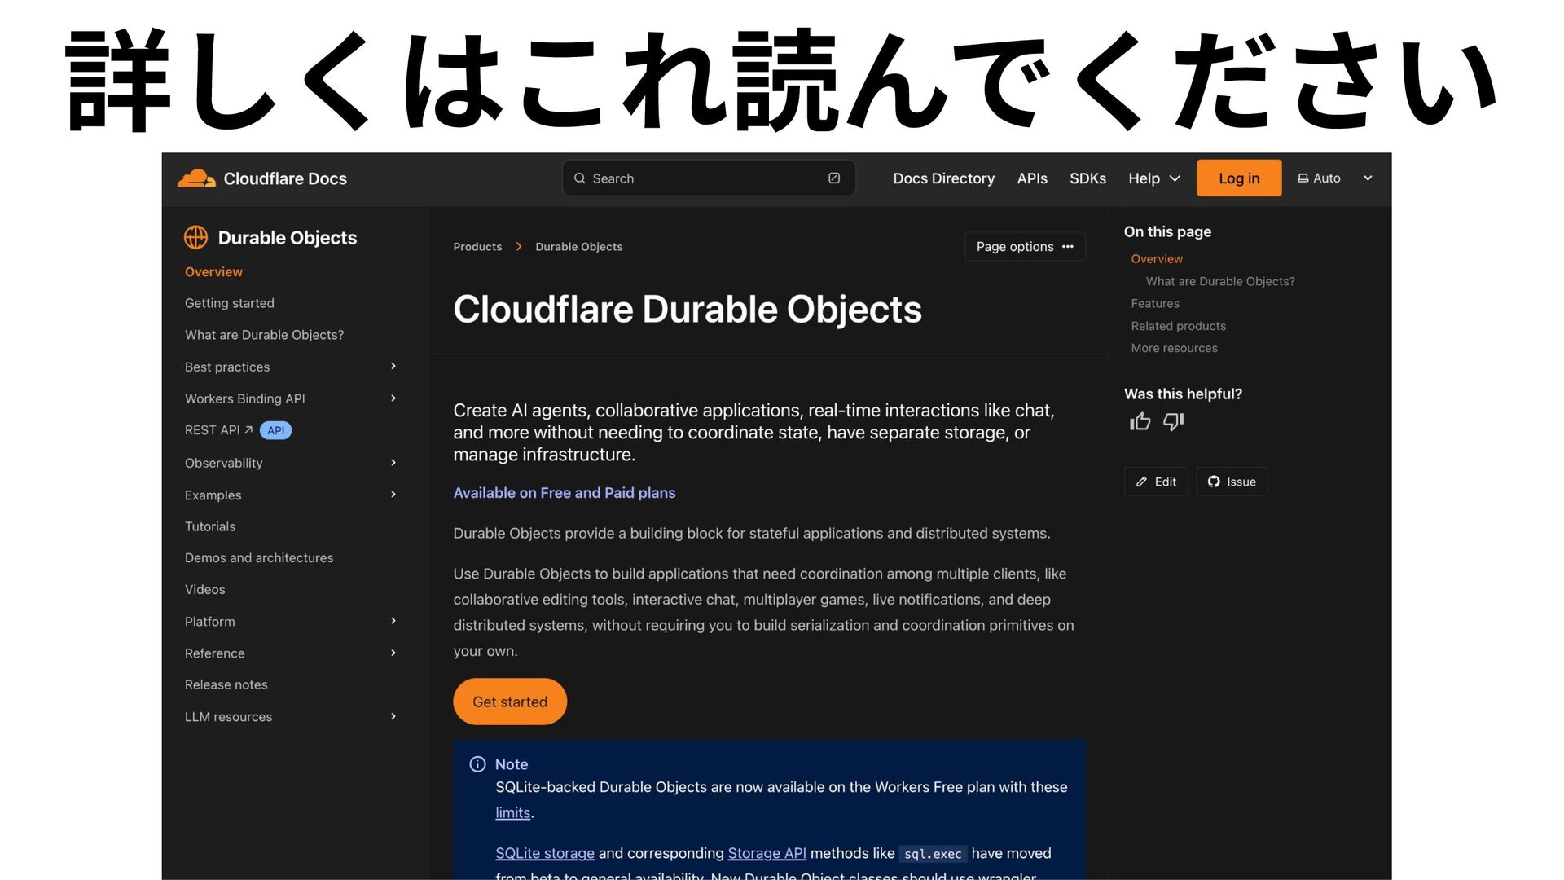Click the Edit button with pencil icon
This screenshot has height=880, width=1564.
tap(1156, 482)
